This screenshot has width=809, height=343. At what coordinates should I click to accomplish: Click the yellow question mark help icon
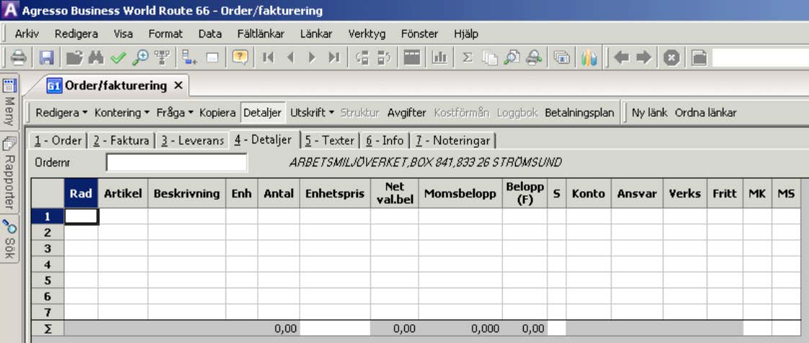(240, 57)
